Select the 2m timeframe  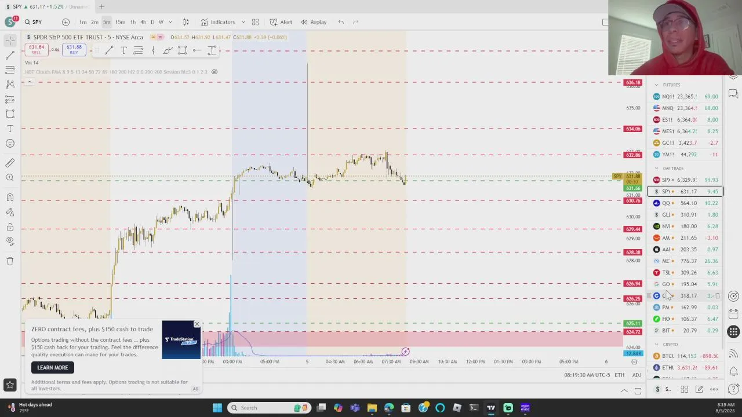pyautogui.click(x=94, y=22)
